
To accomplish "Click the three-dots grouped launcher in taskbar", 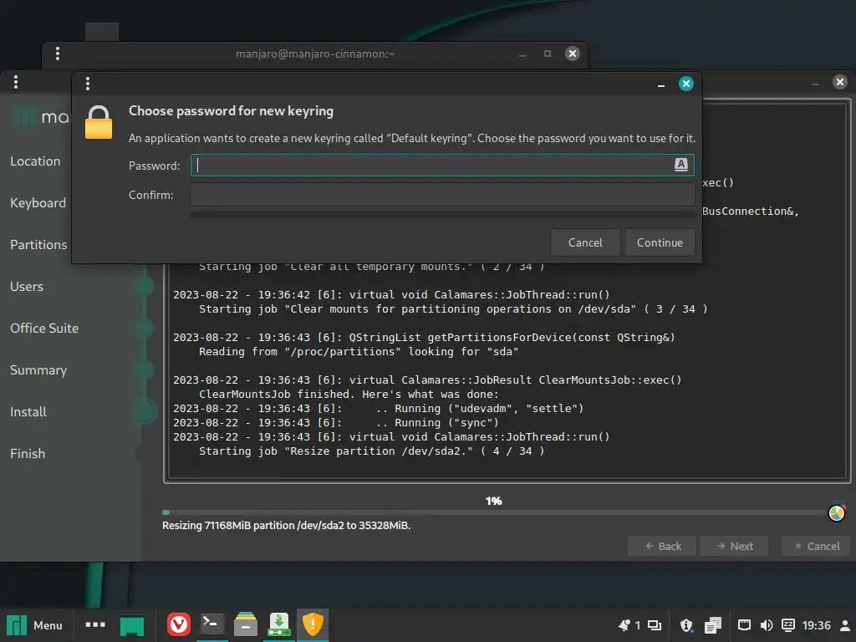I will 95,624.
